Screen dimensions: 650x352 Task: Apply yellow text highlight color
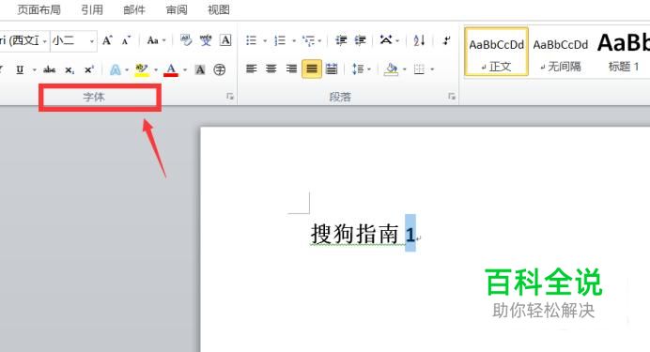point(142,69)
